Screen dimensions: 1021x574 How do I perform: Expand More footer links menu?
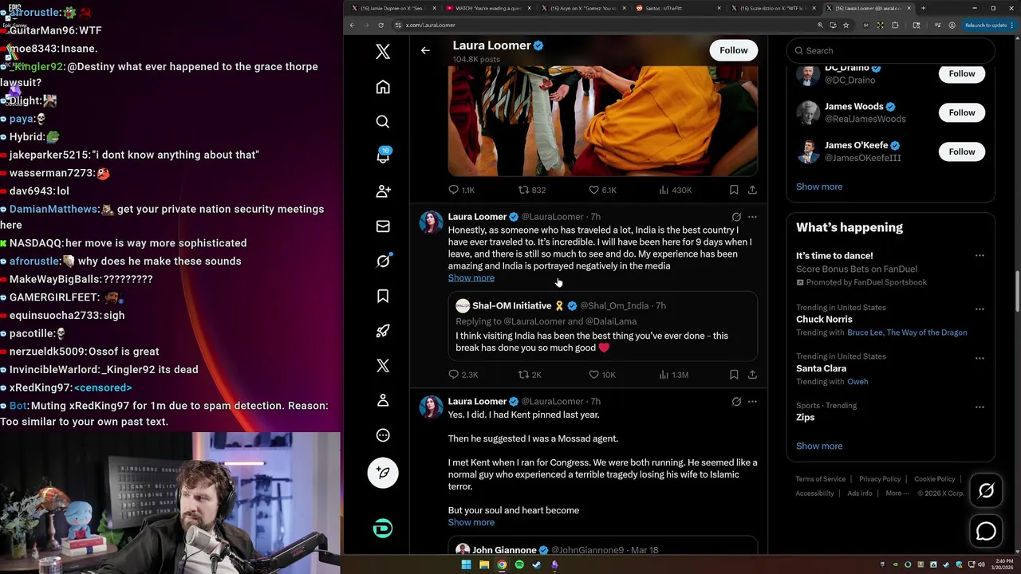click(897, 493)
